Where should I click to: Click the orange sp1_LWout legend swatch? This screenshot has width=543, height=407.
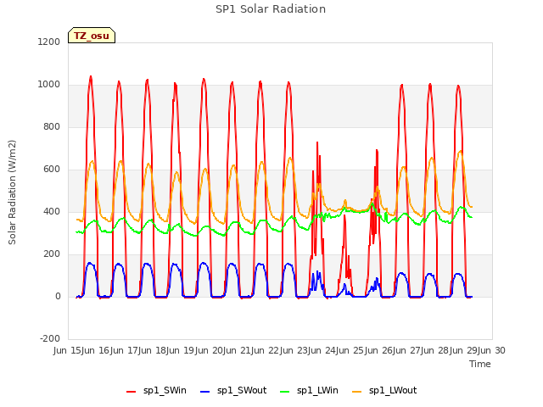tap(356, 392)
